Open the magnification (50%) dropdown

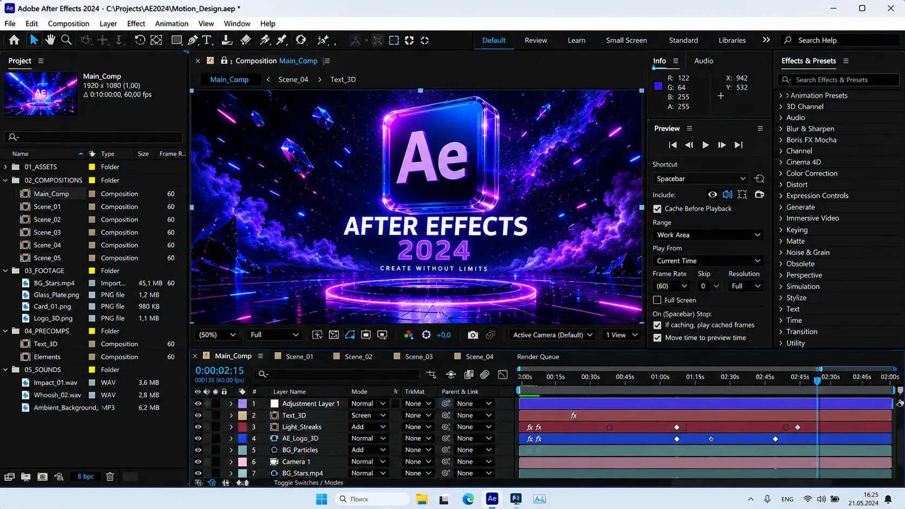coord(217,335)
